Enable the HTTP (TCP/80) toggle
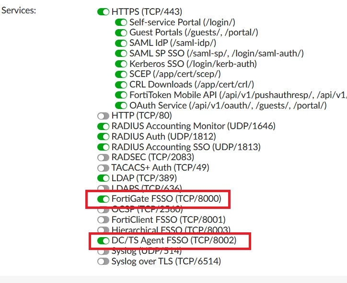This screenshot has width=347, height=283. click(x=103, y=116)
